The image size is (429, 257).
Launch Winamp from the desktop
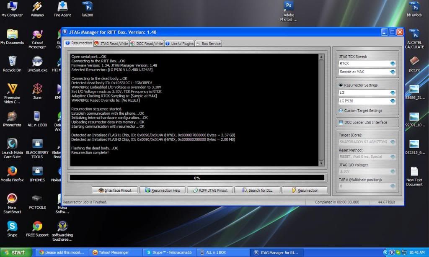click(37, 9)
